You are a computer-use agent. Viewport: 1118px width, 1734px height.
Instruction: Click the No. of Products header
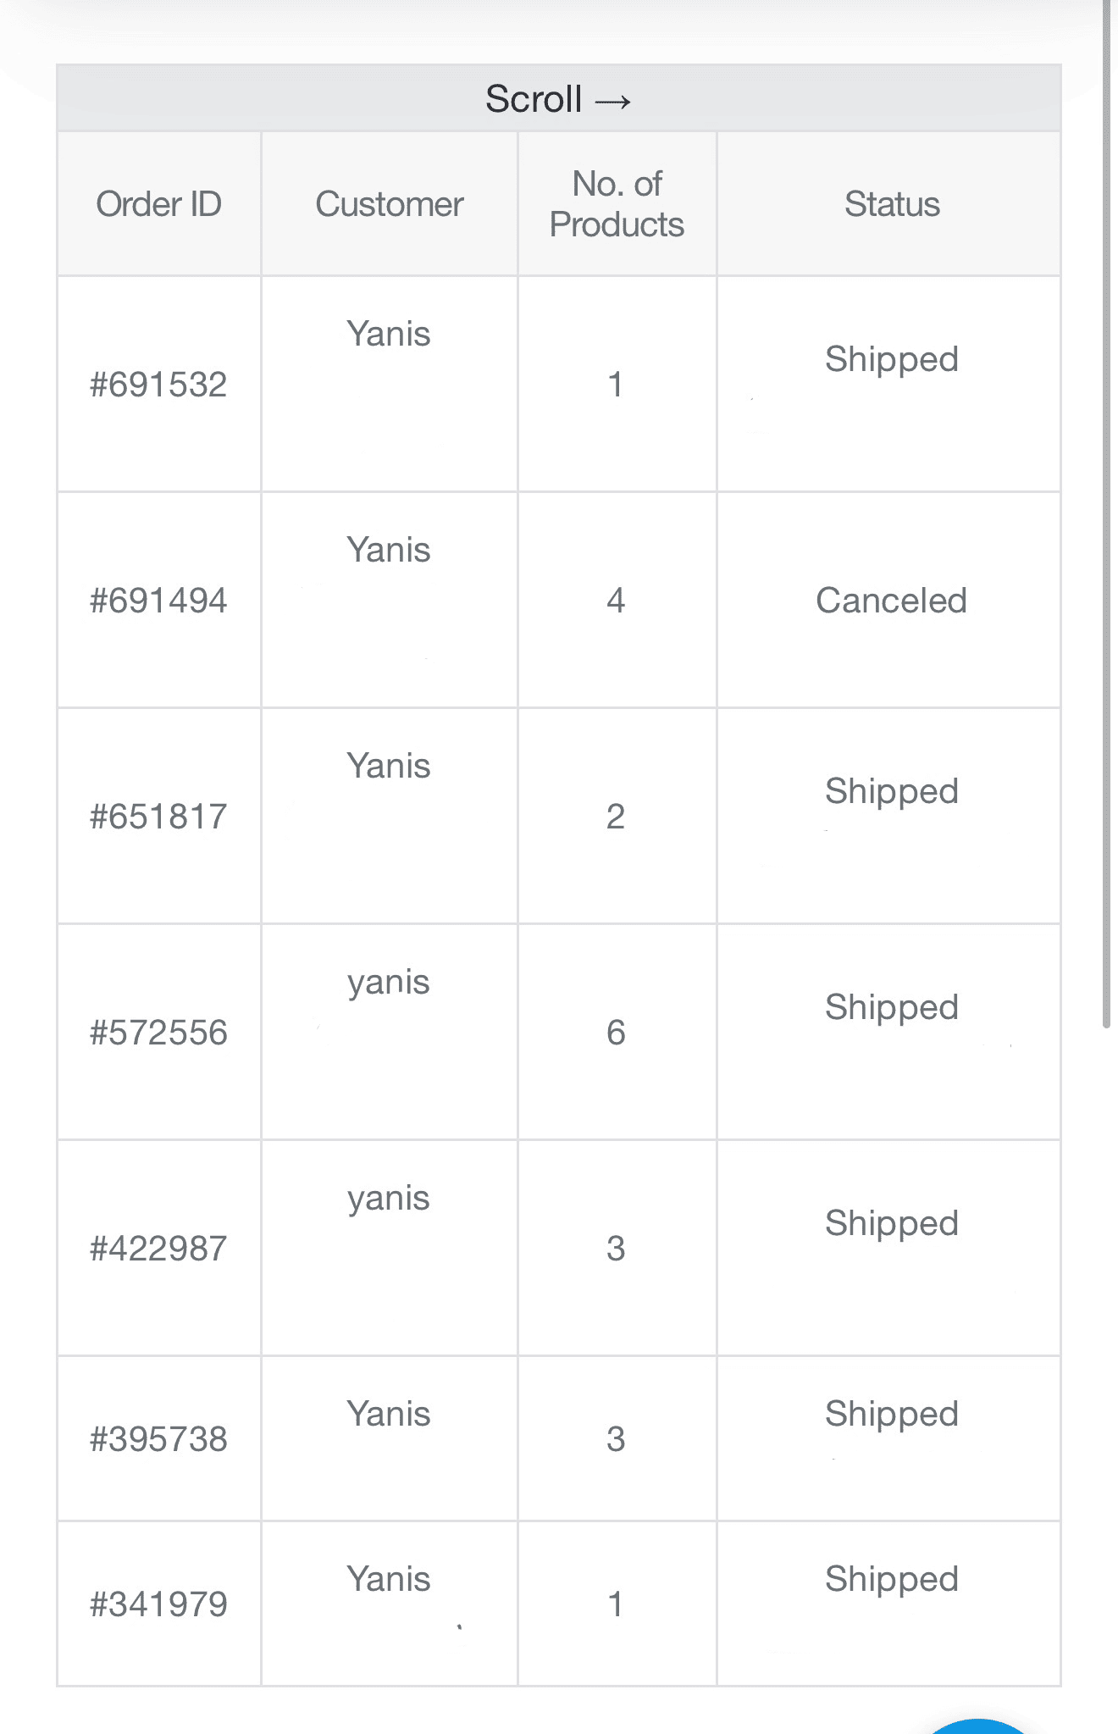[x=617, y=204]
